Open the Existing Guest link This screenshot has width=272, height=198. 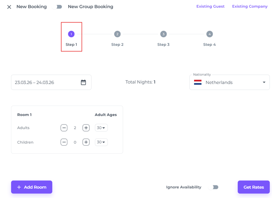click(x=210, y=6)
